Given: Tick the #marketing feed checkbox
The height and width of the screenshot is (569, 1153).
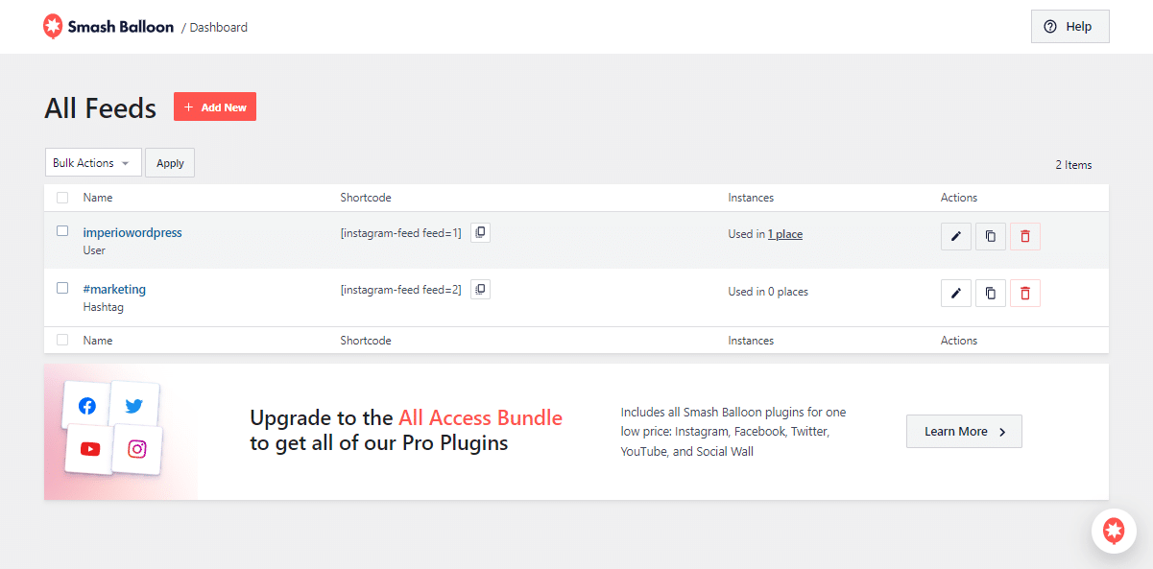Looking at the screenshot, I should [x=62, y=288].
